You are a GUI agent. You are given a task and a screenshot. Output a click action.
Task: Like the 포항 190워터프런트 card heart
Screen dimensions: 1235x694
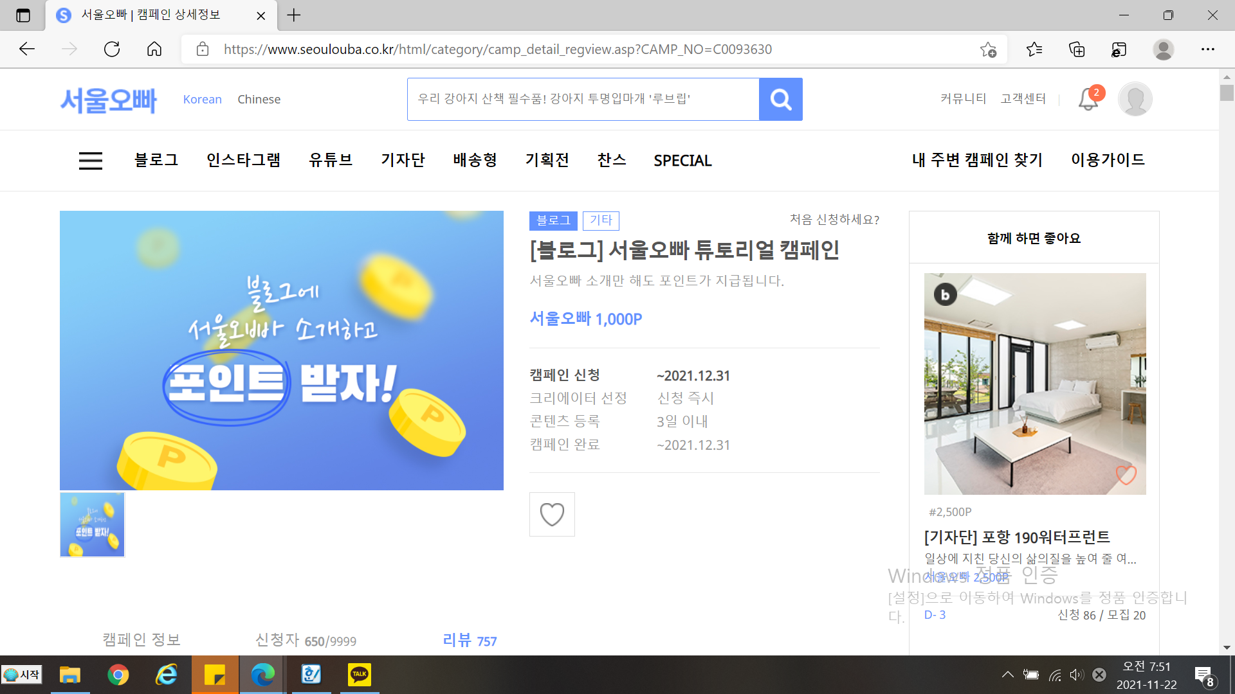[x=1126, y=475]
